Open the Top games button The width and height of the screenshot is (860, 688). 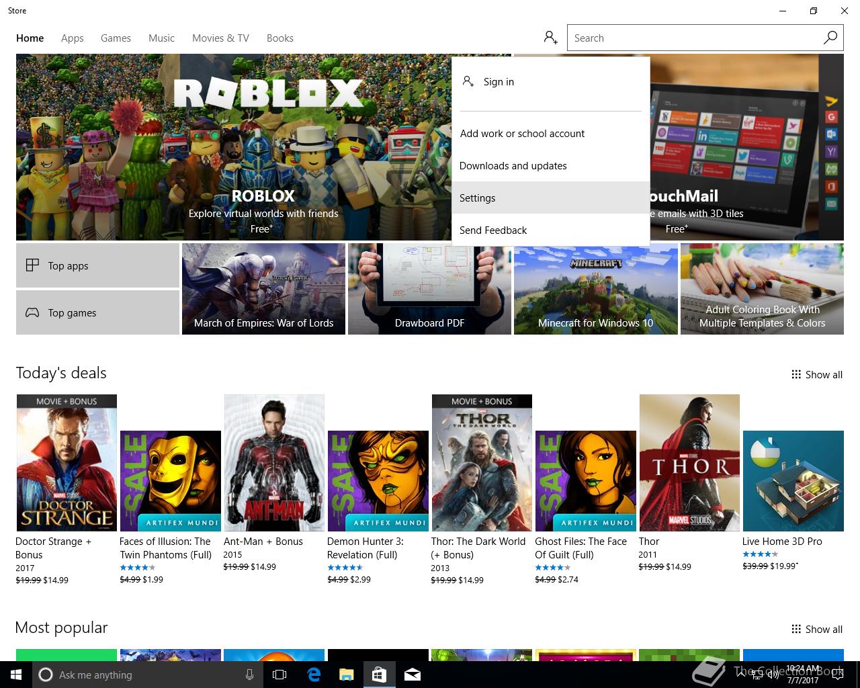[x=97, y=312]
